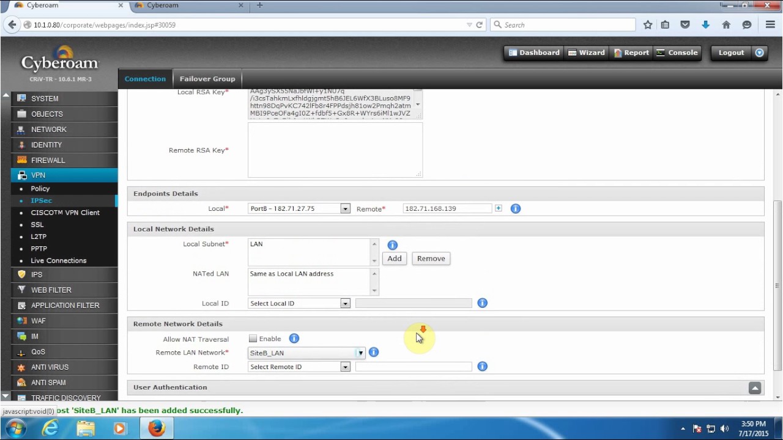Open dropdown arrow next to Logout
The height and width of the screenshot is (440, 783).
pos(760,53)
